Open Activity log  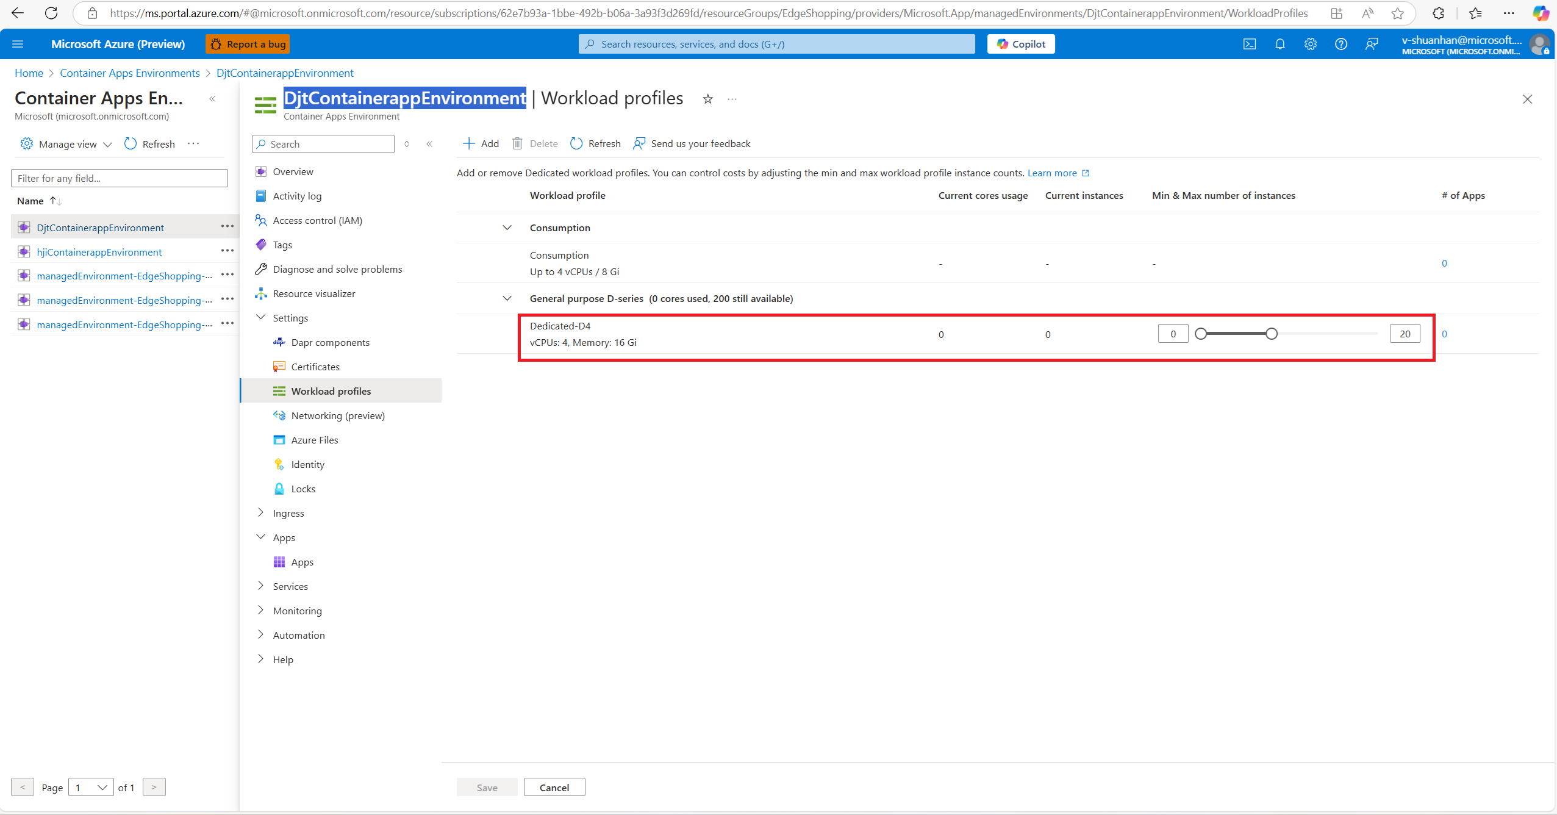click(x=297, y=196)
